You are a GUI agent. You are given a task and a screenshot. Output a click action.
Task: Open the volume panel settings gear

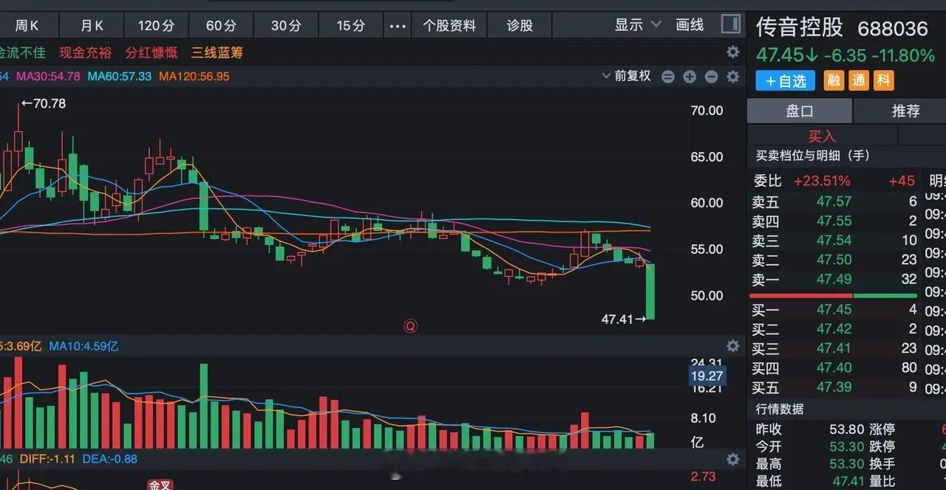[732, 346]
